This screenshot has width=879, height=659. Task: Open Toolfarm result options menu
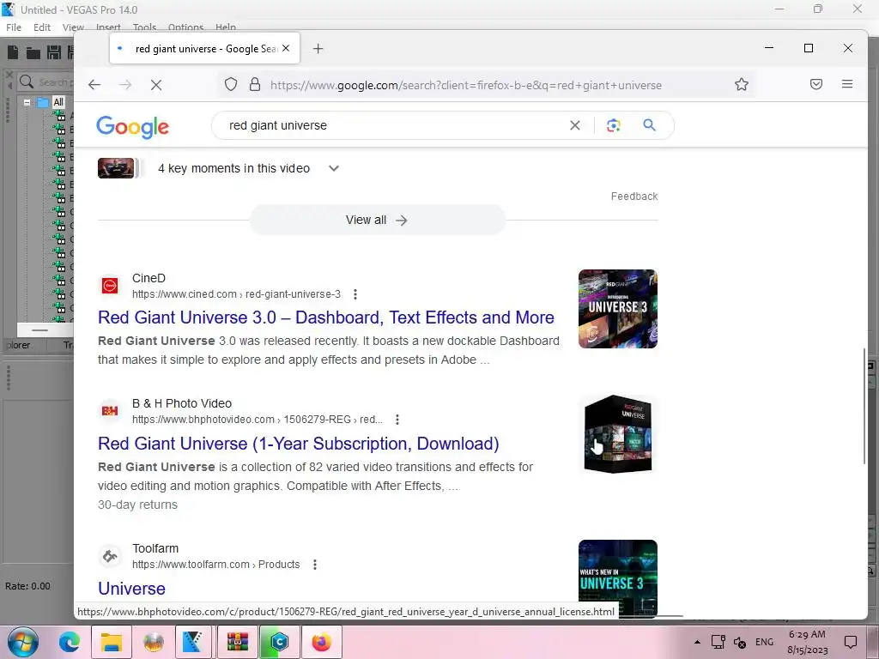coord(314,565)
